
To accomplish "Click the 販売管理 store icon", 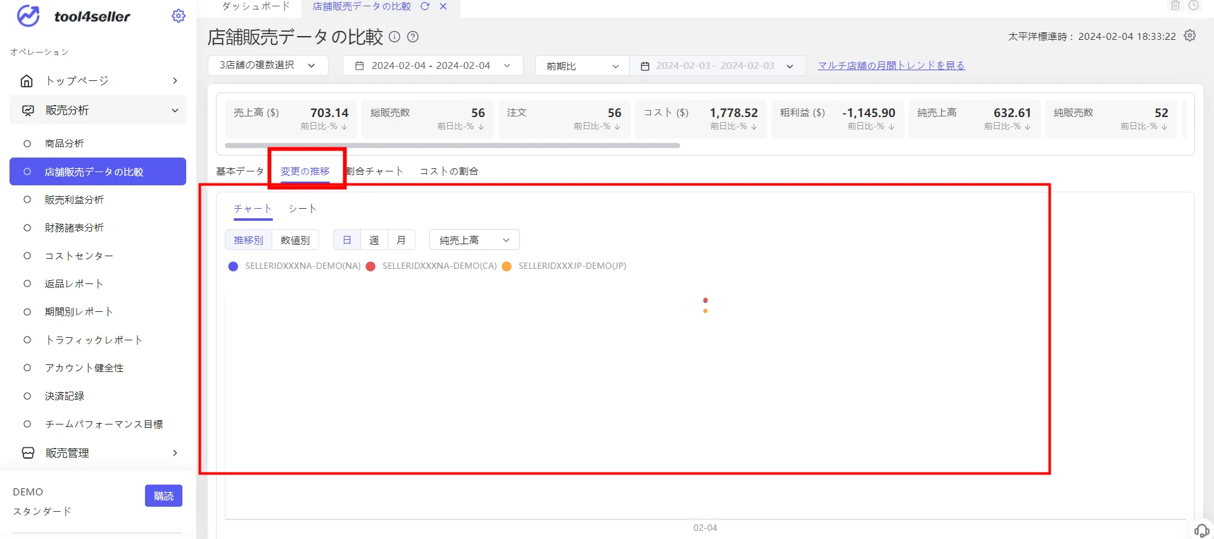I will tap(28, 453).
